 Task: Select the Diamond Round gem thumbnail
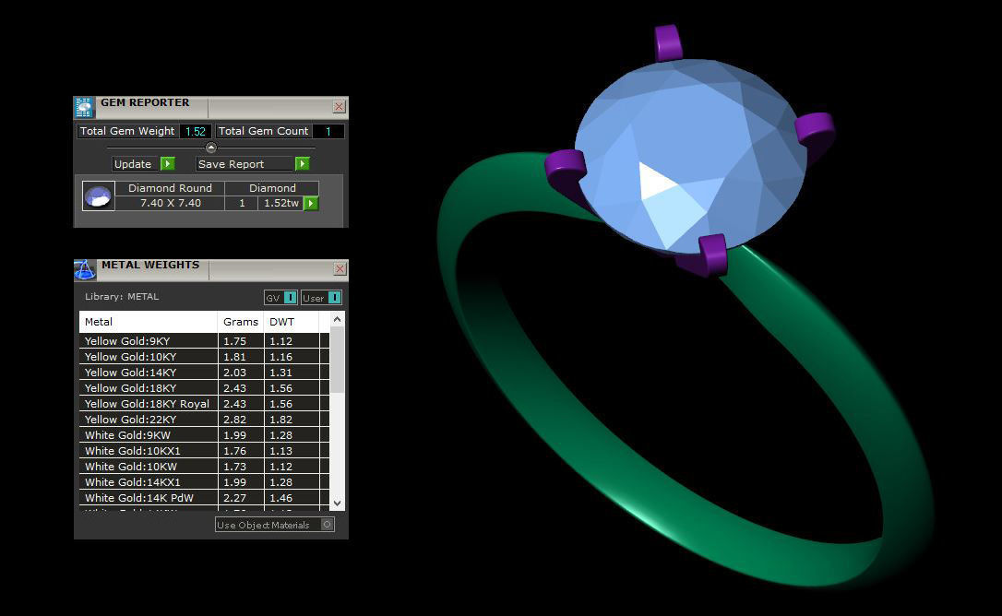[99, 195]
